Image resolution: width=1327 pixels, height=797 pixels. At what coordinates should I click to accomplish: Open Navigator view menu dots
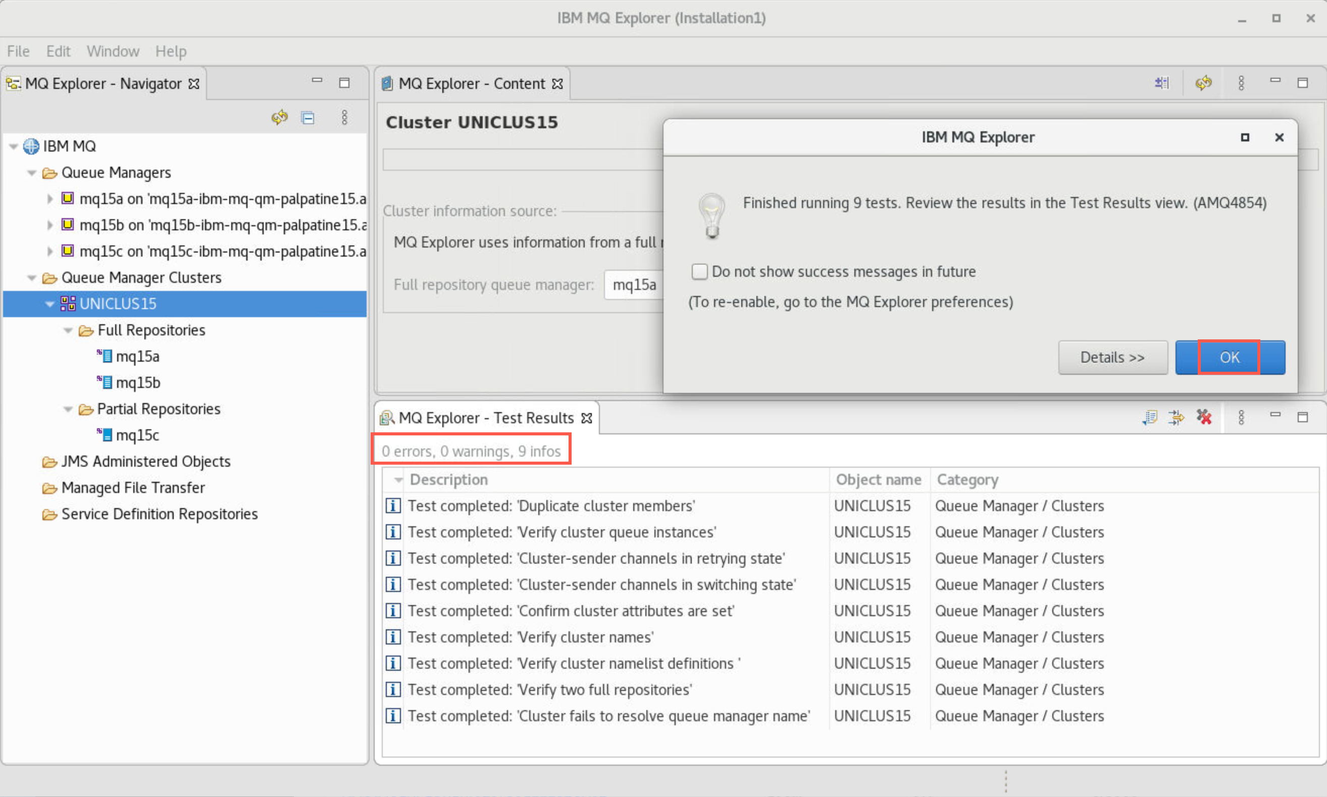coord(345,117)
